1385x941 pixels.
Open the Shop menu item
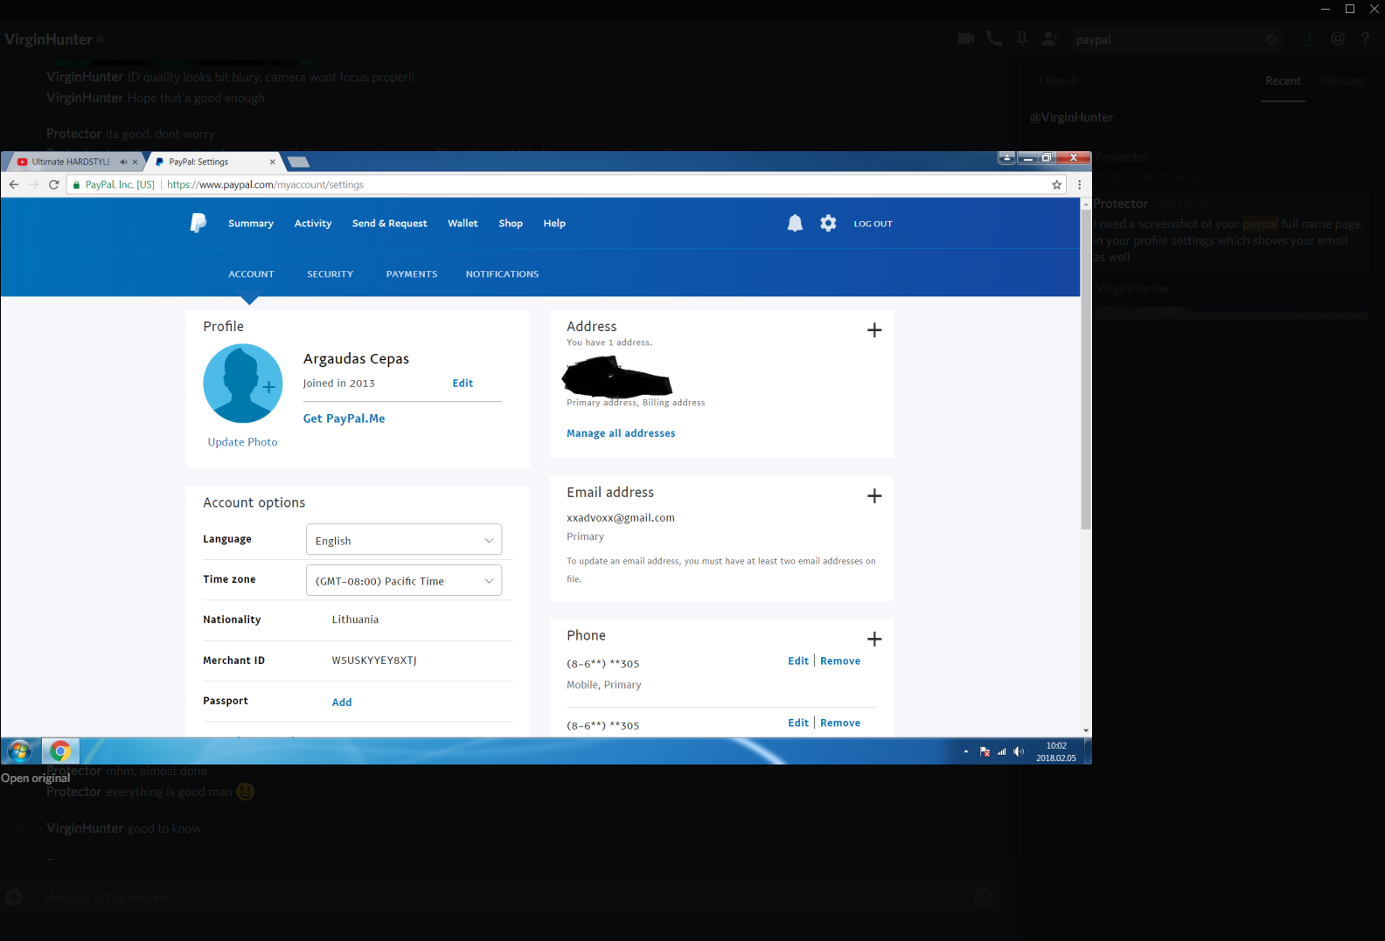click(x=511, y=224)
